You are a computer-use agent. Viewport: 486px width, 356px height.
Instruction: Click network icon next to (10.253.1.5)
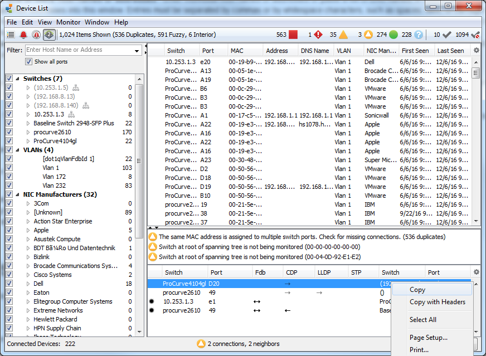coord(76,87)
